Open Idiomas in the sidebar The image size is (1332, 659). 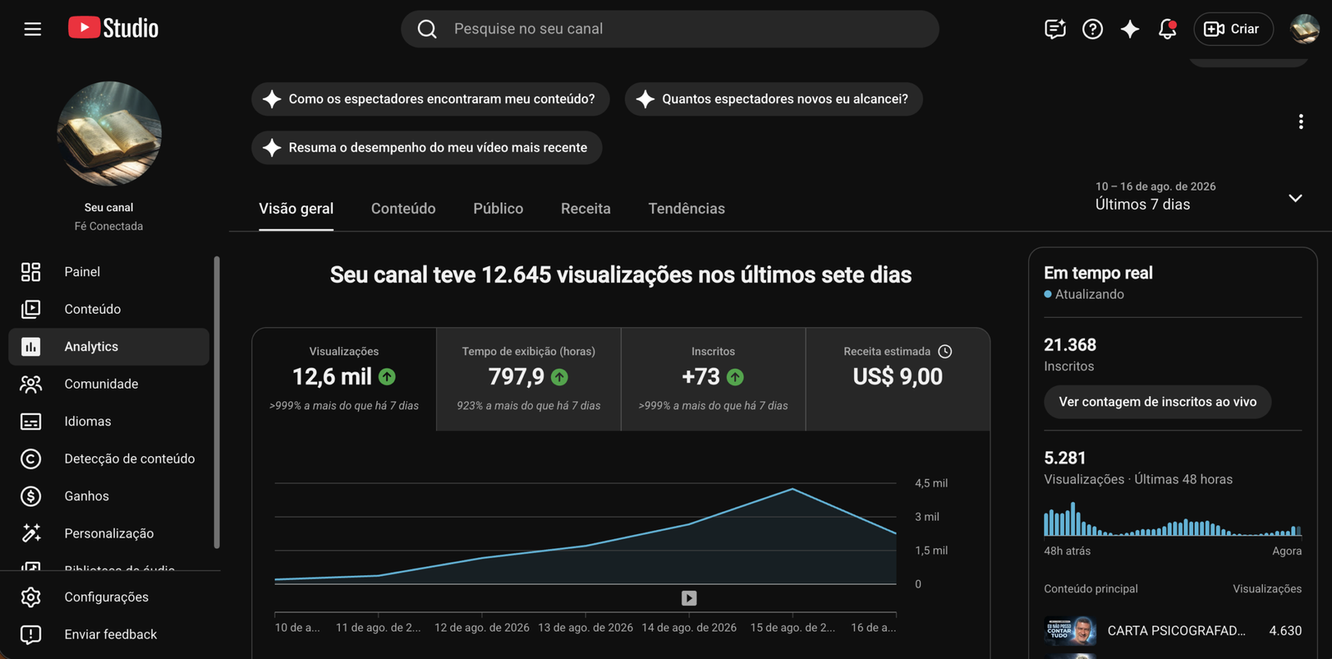point(109,422)
